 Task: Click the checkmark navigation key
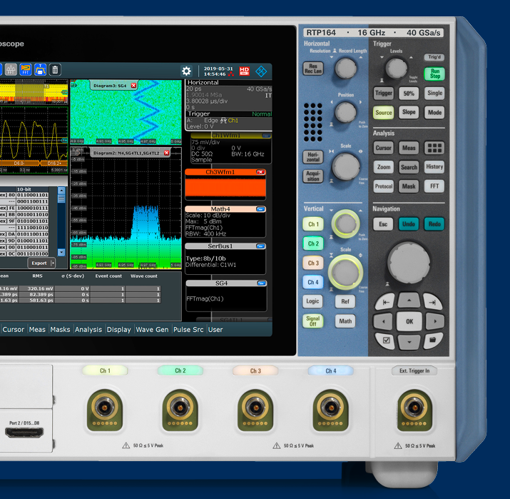[386, 341]
